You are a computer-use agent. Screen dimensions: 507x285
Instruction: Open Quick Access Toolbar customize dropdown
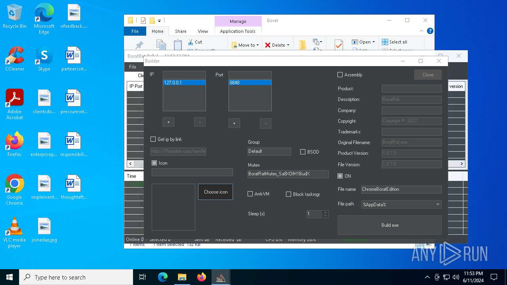click(159, 21)
